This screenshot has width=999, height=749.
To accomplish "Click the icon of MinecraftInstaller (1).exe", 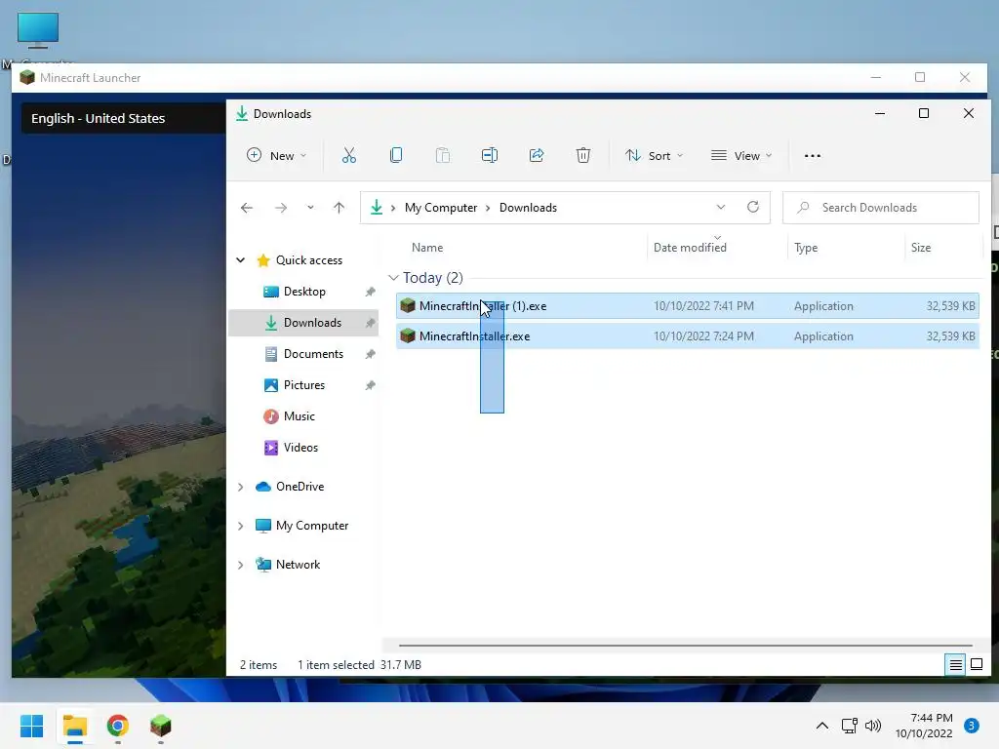I will 408,305.
